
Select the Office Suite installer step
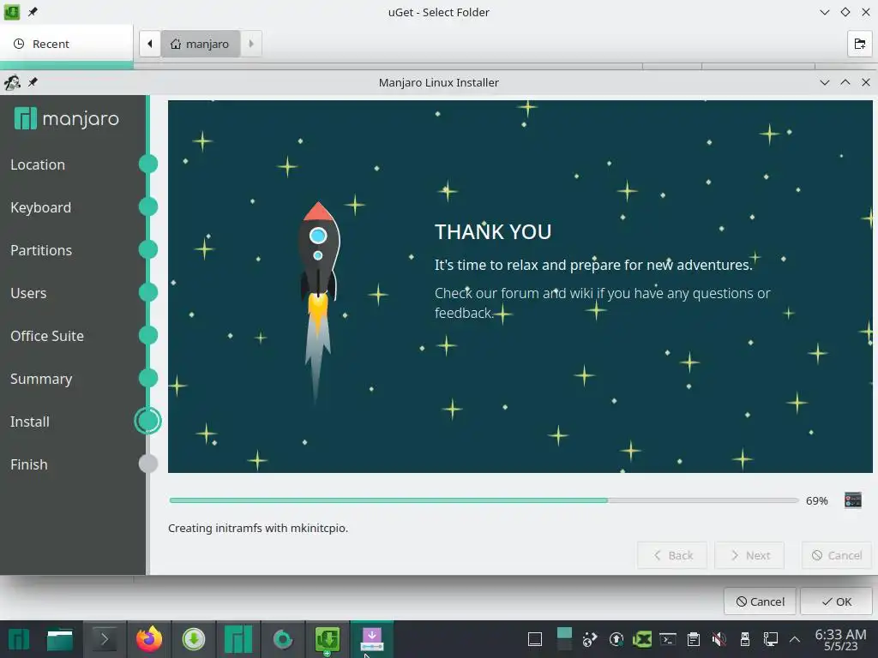tap(47, 336)
